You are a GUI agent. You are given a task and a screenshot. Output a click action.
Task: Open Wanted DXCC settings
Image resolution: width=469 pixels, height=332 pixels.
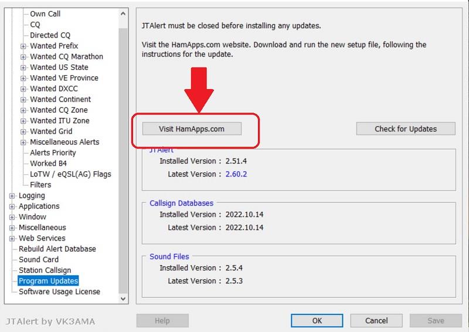pyautogui.click(x=54, y=89)
